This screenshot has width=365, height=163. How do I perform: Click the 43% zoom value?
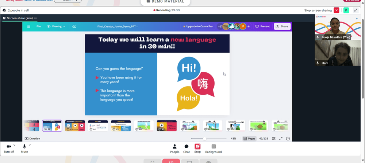pyautogui.click(x=234, y=139)
